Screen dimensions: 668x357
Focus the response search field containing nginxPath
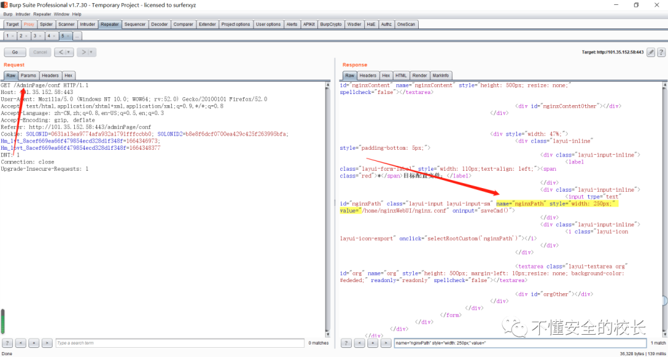520,343
